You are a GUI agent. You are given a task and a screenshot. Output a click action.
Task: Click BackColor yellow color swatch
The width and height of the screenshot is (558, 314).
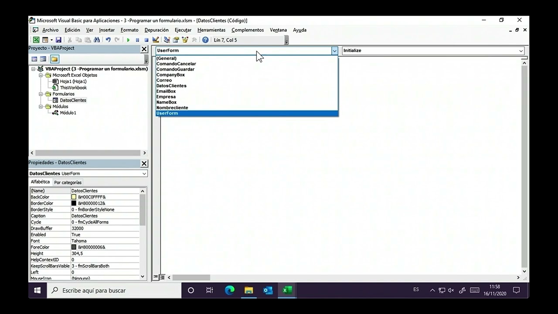click(x=74, y=197)
